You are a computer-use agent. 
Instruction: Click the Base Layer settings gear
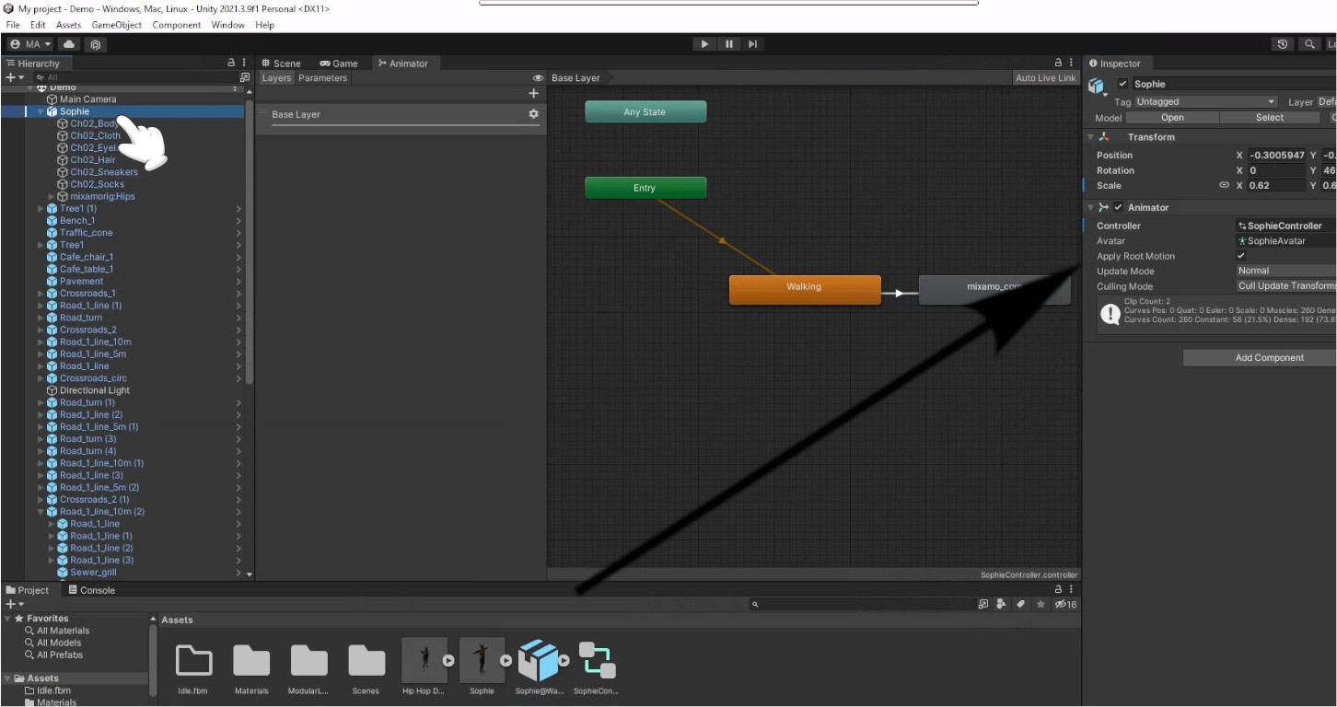(532, 114)
